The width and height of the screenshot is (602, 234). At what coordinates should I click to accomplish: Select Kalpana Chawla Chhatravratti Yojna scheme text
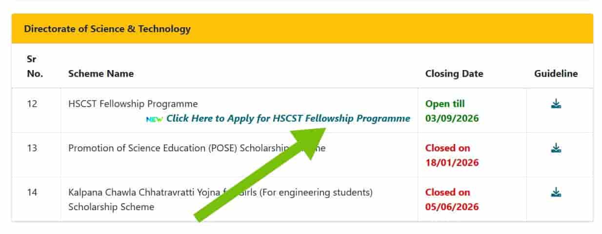pyautogui.click(x=221, y=199)
